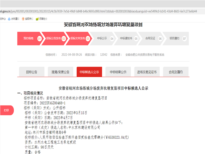The width and height of the screenshot is (205, 154).
Task: Click the 安徽合肥公共资源交易电子服务系统 source link
Action: [x=145, y=55]
